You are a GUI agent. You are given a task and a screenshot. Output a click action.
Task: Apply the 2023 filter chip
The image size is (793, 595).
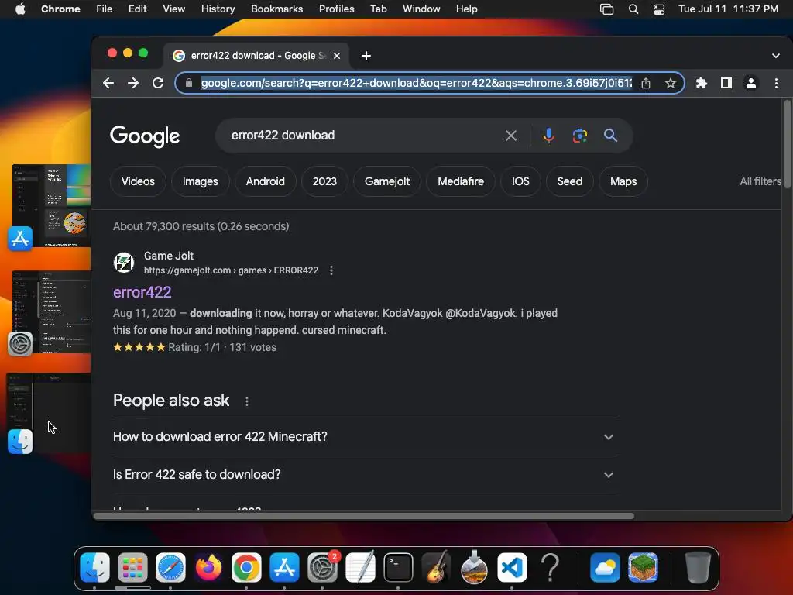(x=324, y=181)
